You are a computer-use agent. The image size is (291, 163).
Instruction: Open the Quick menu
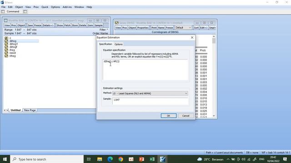pyautogui.click(x=45, y=7)
